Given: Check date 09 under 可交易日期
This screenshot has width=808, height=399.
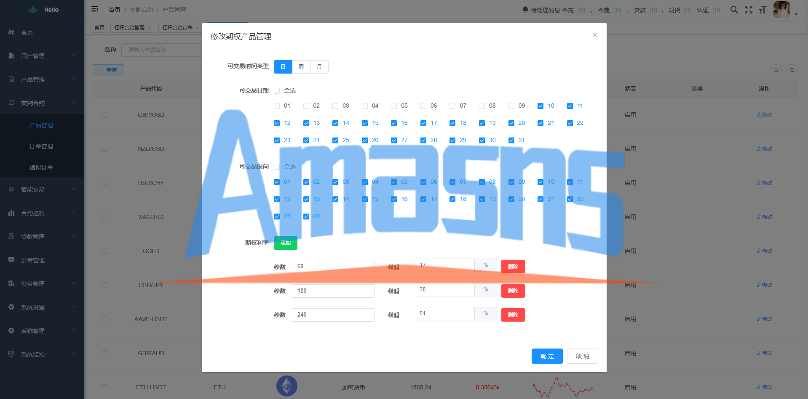Looking at the screenshot, I should click(x=511, y=106).
